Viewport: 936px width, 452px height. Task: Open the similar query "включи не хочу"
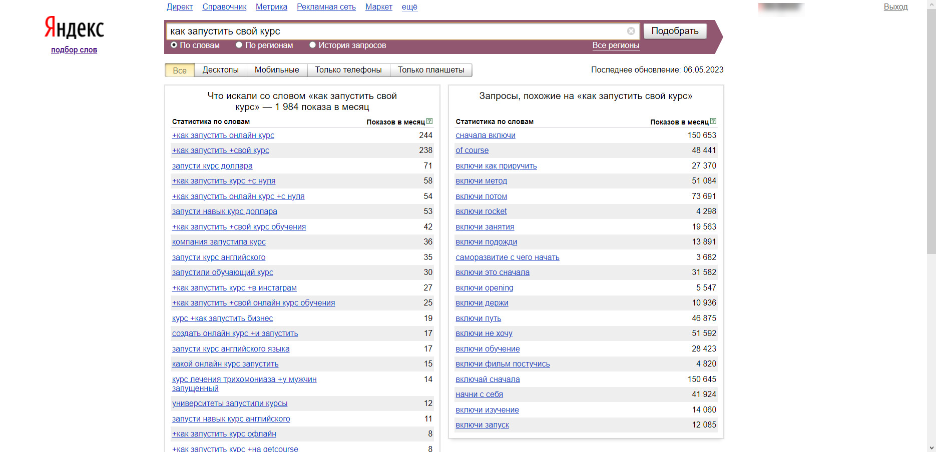click(484, 333)
